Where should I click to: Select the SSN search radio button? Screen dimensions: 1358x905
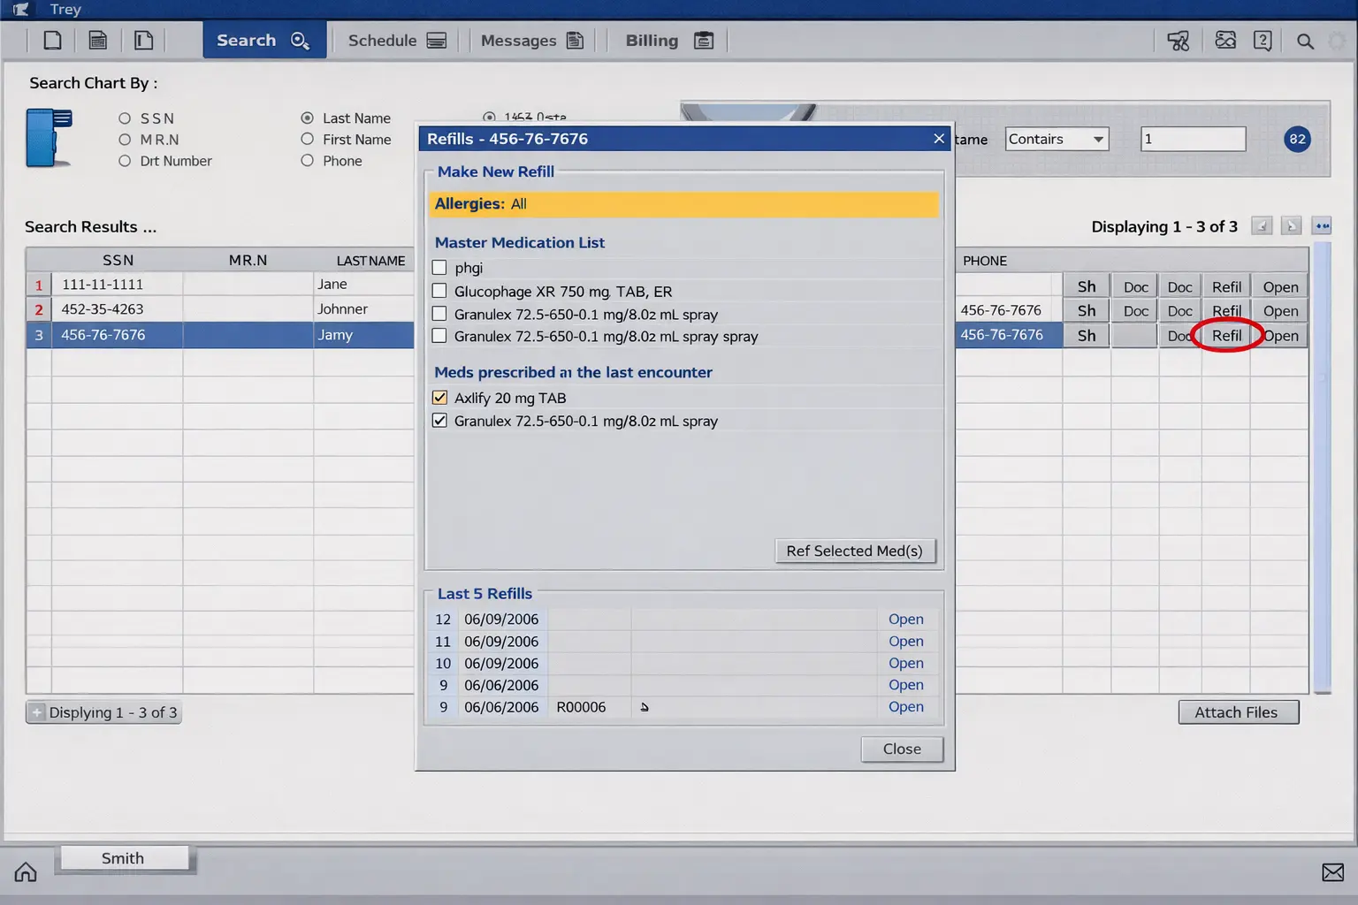coord(124,117)
